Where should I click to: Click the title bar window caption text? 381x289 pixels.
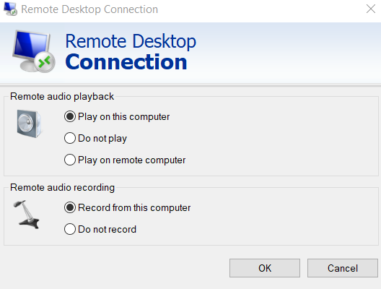pos(89,9)
